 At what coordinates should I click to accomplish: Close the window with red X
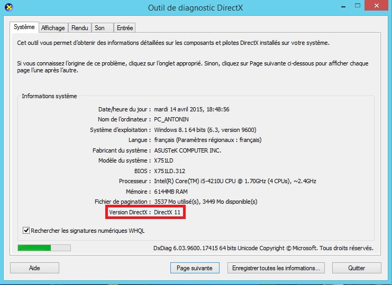click(x=377, y=5)
